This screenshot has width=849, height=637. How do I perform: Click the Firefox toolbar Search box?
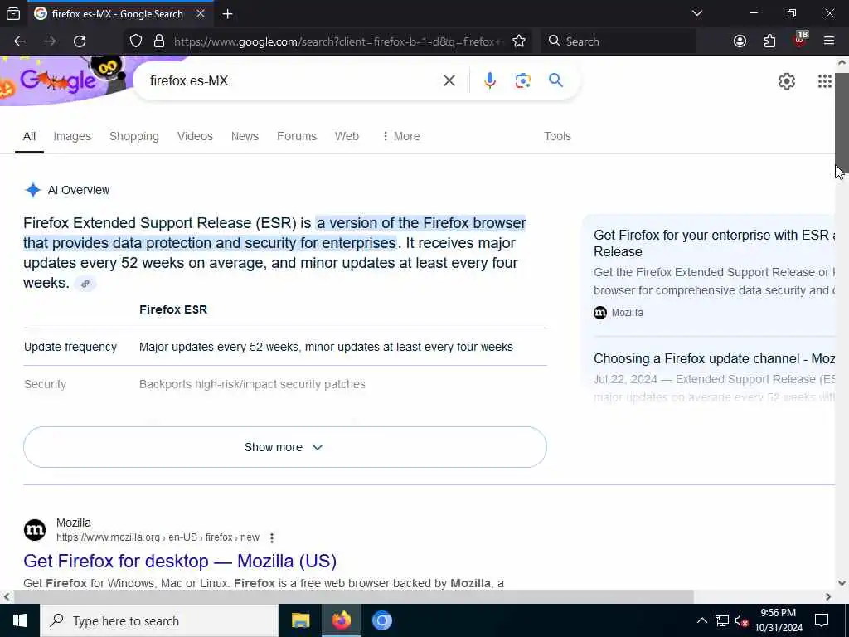coord(619,41)
